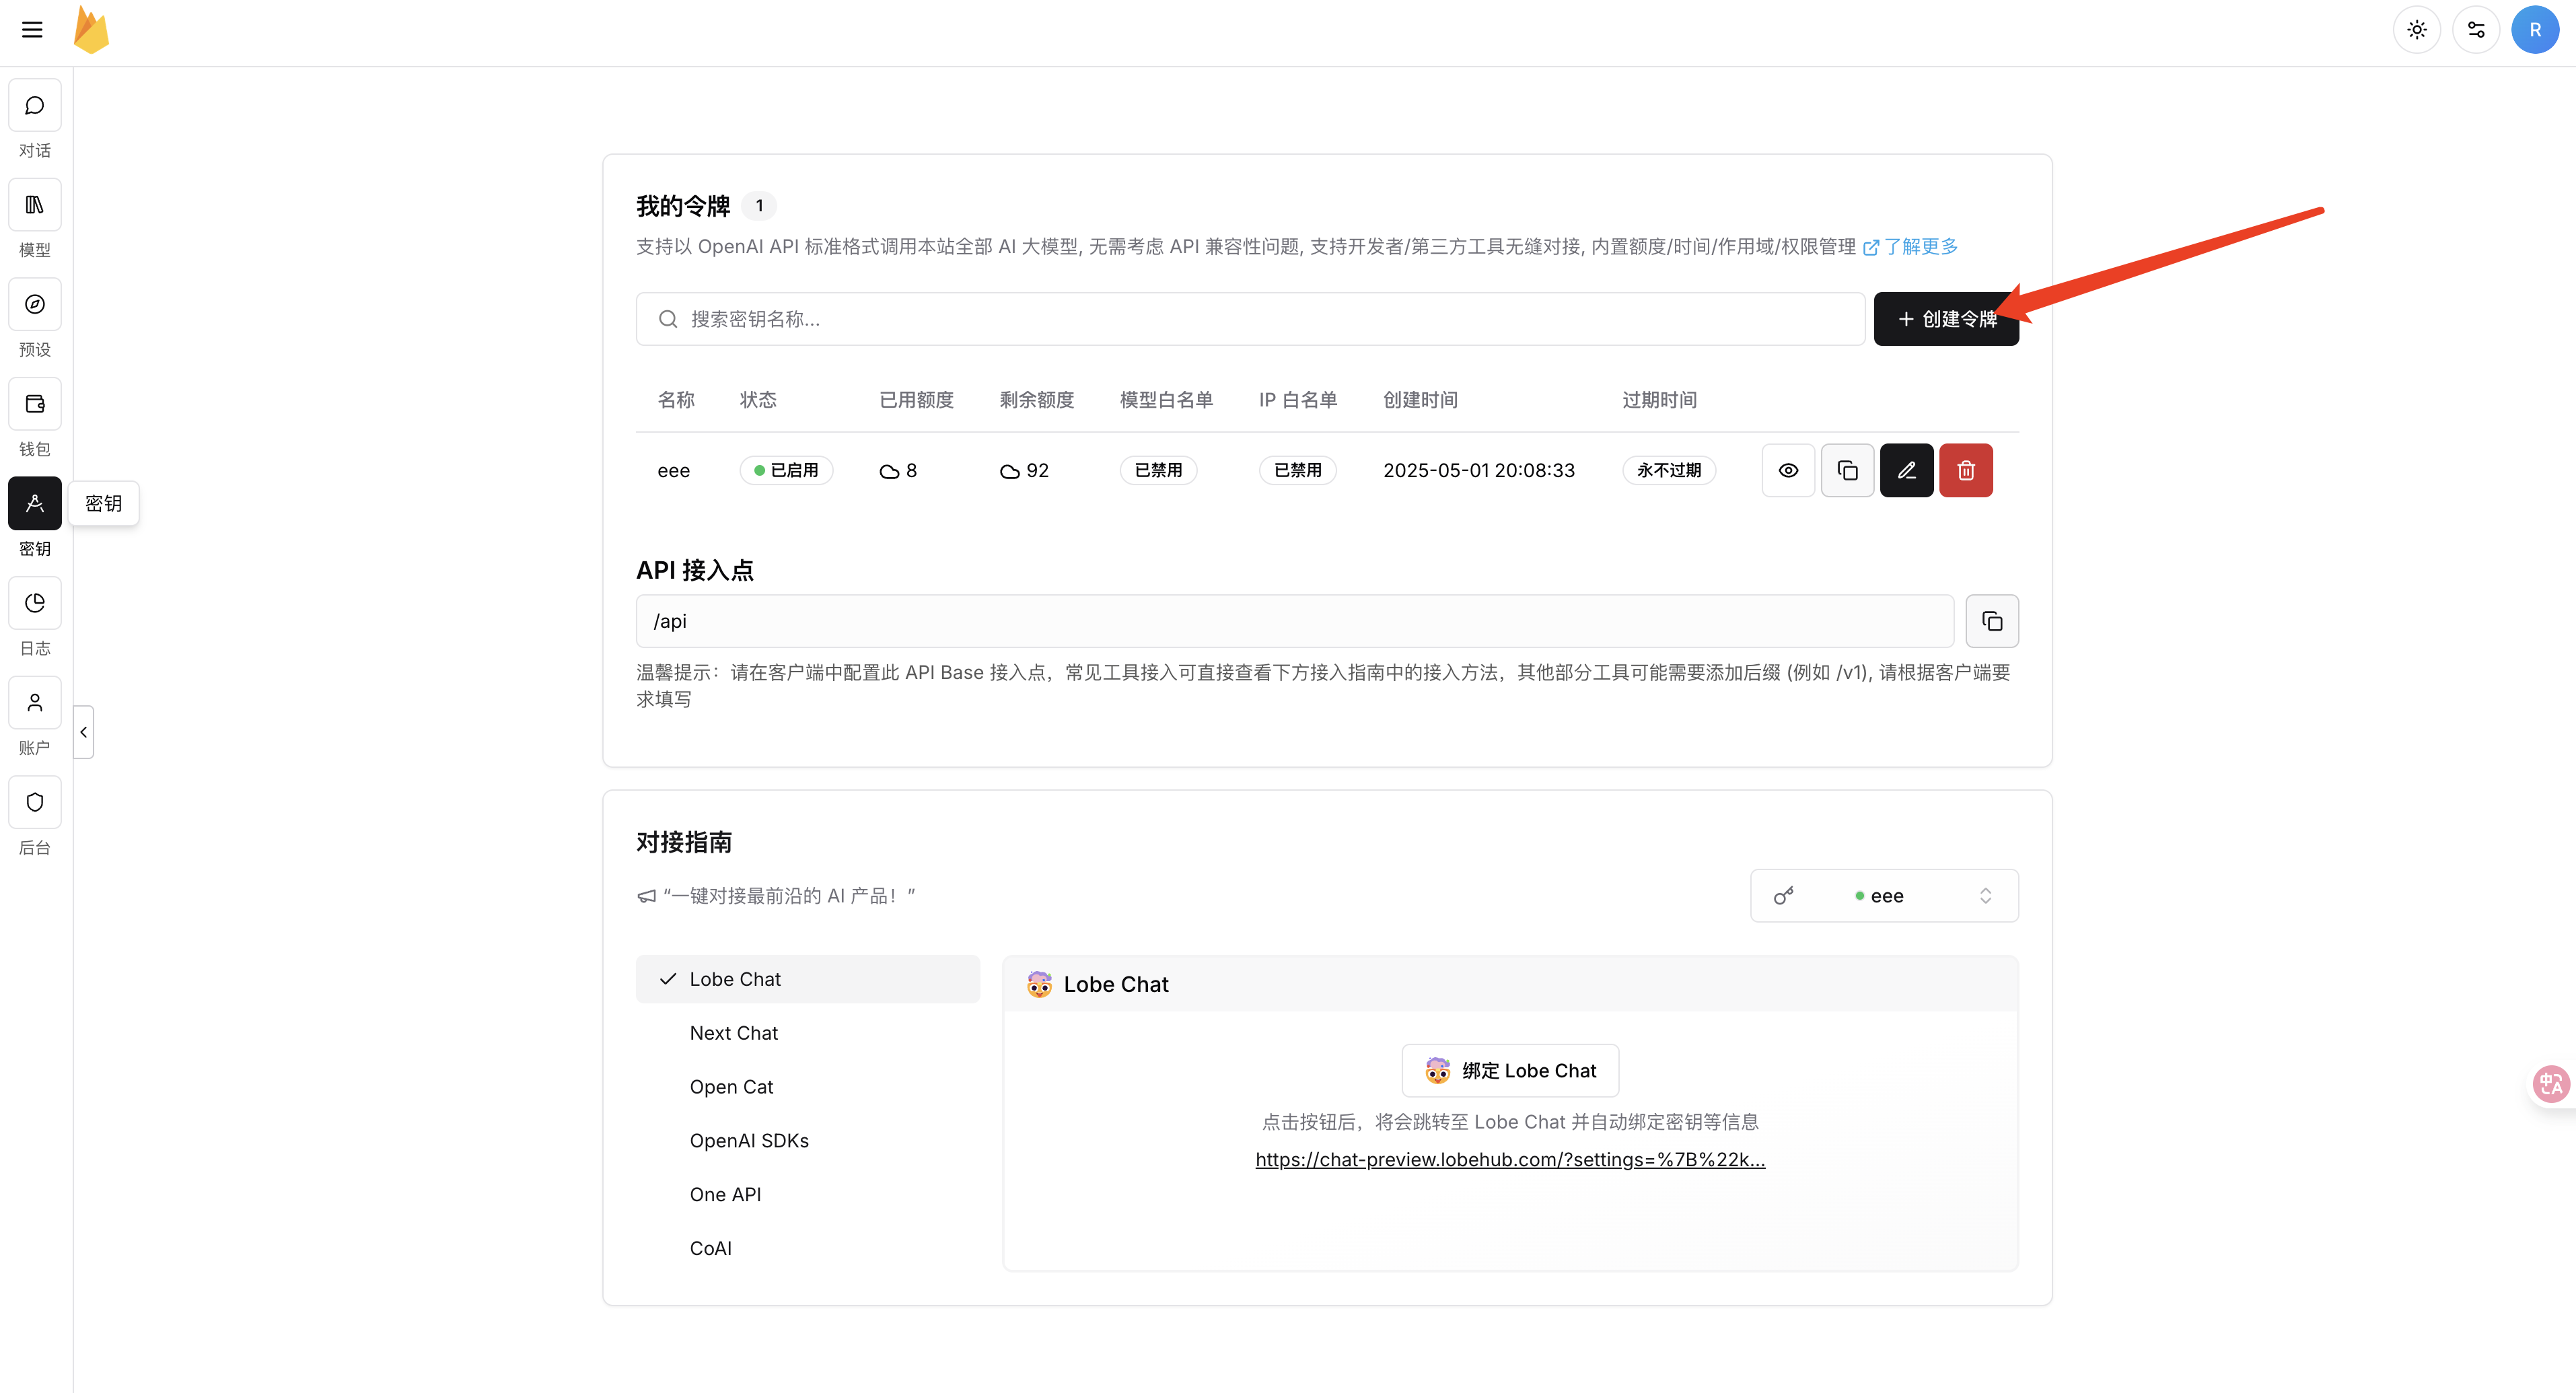Open the R user avatar menu
Viewport: 2576px width, 1393px height.
[2534, 30]
